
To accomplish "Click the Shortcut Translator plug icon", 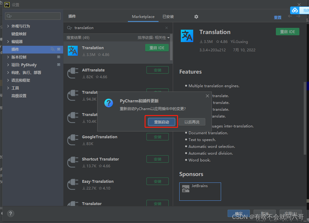I will coord(73,162).
